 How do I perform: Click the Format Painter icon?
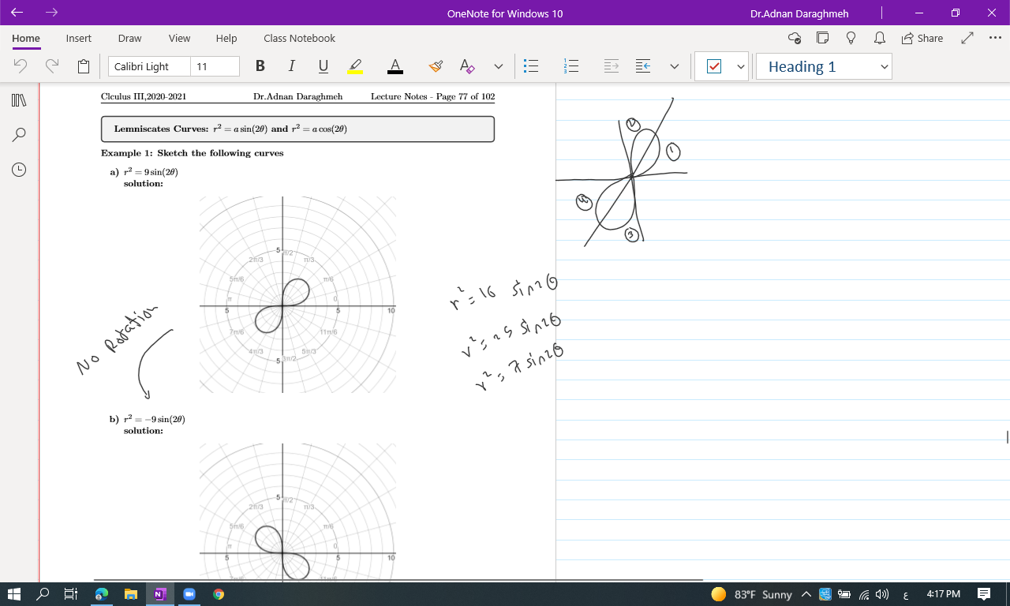436,66
